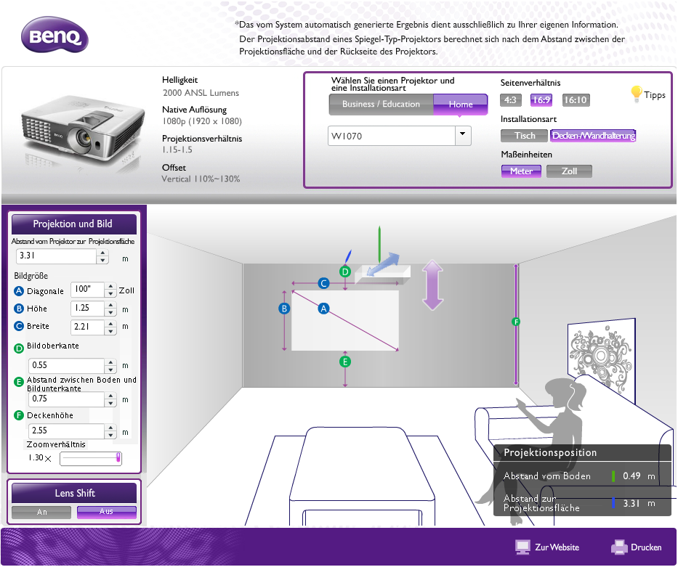Click the Höhe input field 1.25
Image resolution: width=678 pixels, height=575 pixels.
tap(88, 308)
